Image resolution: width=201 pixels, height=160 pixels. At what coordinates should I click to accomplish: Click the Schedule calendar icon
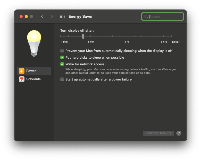coord(22,79)
